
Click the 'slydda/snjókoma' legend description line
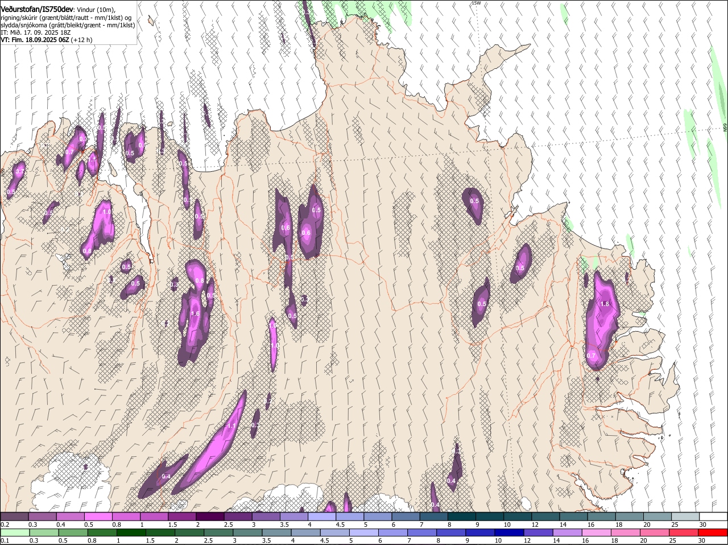(x=68, y=25)
